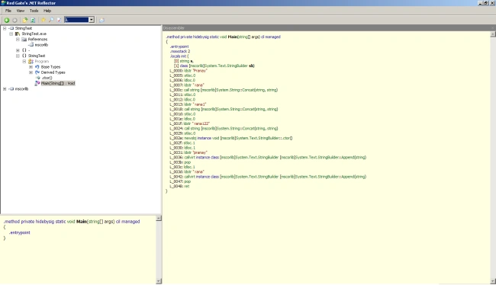The image size is (496, 285).
Task: Click .entrypoint link in bottom-left pane
Action: 20,232
